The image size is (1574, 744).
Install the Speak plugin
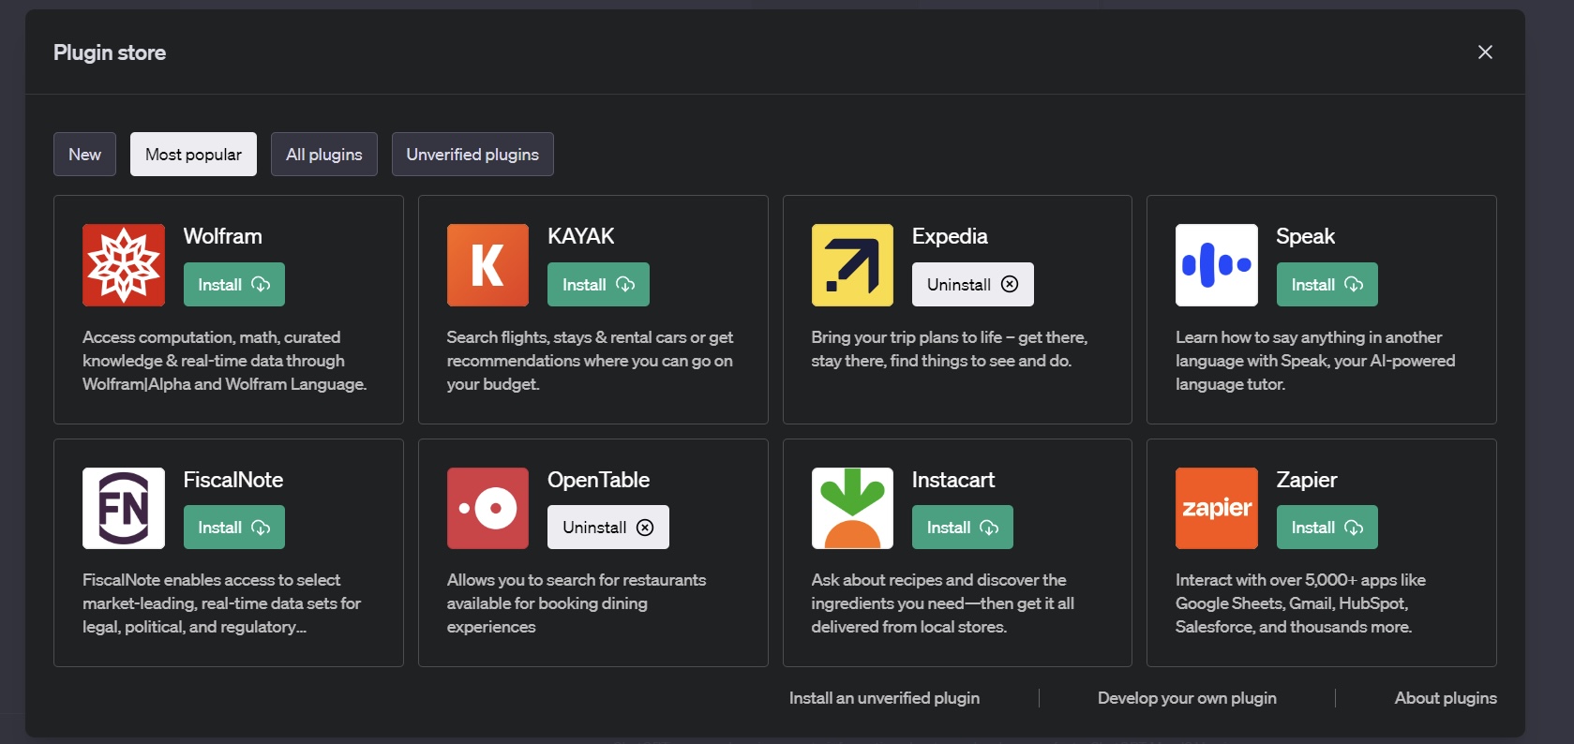pos(1327,285)
